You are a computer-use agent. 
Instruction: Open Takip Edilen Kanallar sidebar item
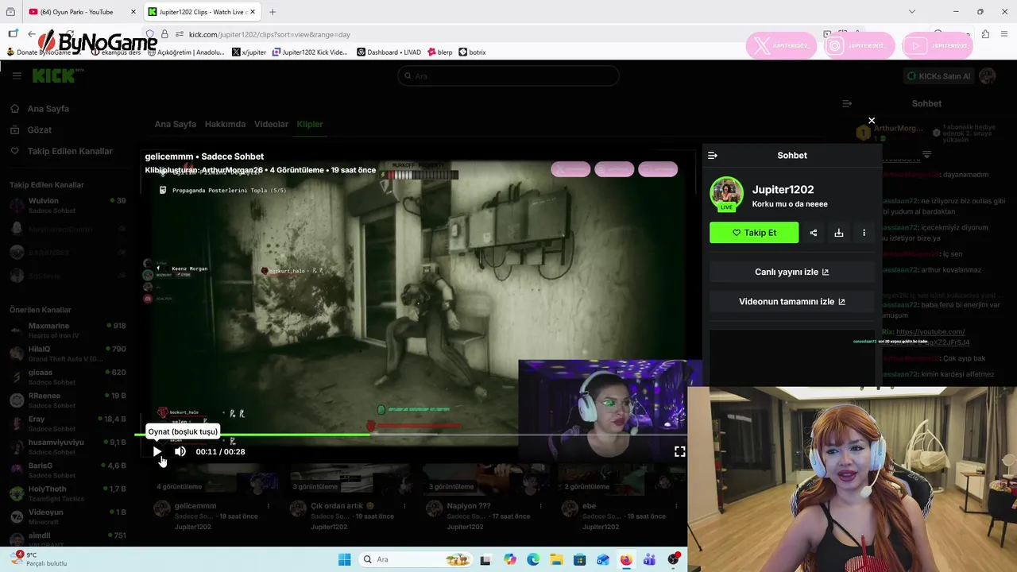click(x=70, y=151)
